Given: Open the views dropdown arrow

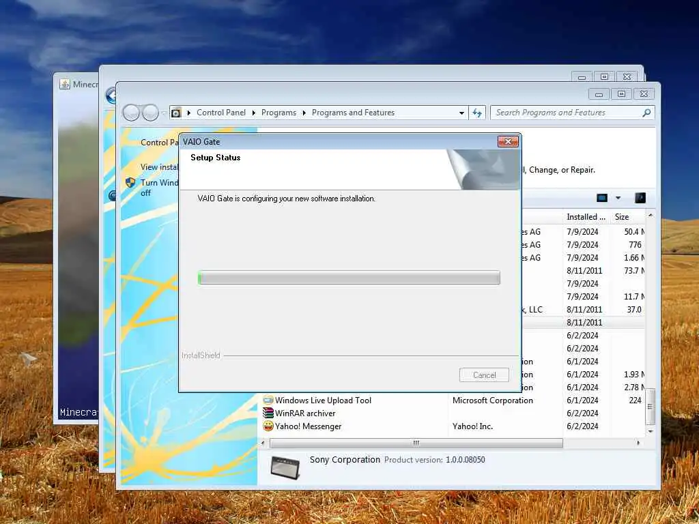Looking at the screenshot, I should [x=618, y=198].
